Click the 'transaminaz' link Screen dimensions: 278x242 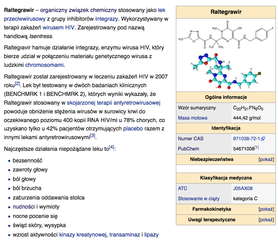click(x=125, y=235)
